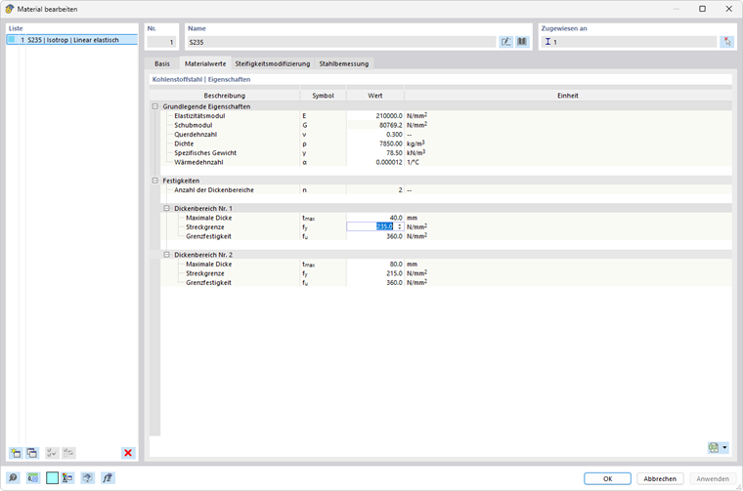The image size is (743, 491).
Task: Click the pick-in-model icon in Zugewiesen an
Action: 727,42
